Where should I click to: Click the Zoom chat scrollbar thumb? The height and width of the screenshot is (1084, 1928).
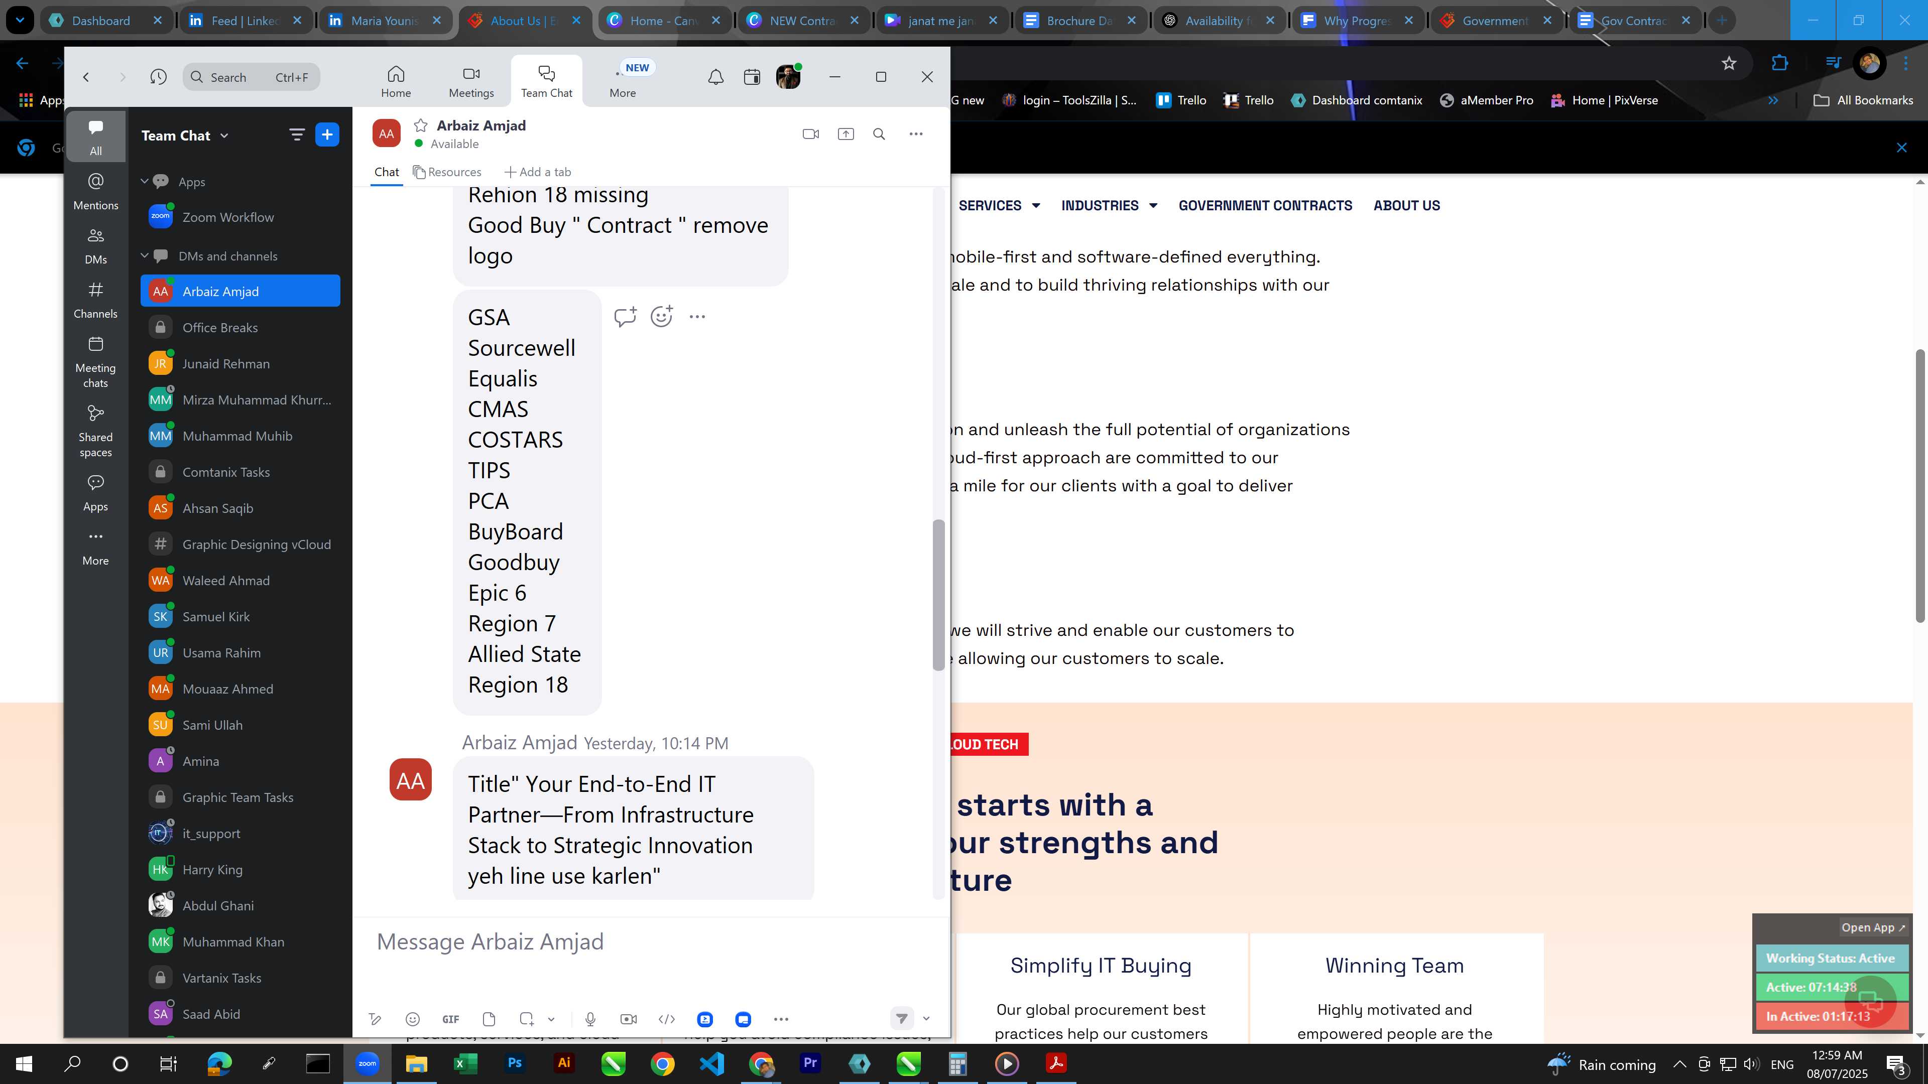(938, 595)
